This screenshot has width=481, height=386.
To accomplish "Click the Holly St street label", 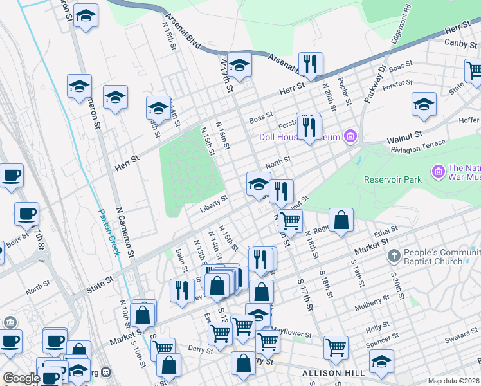I will tap(377, 327).
